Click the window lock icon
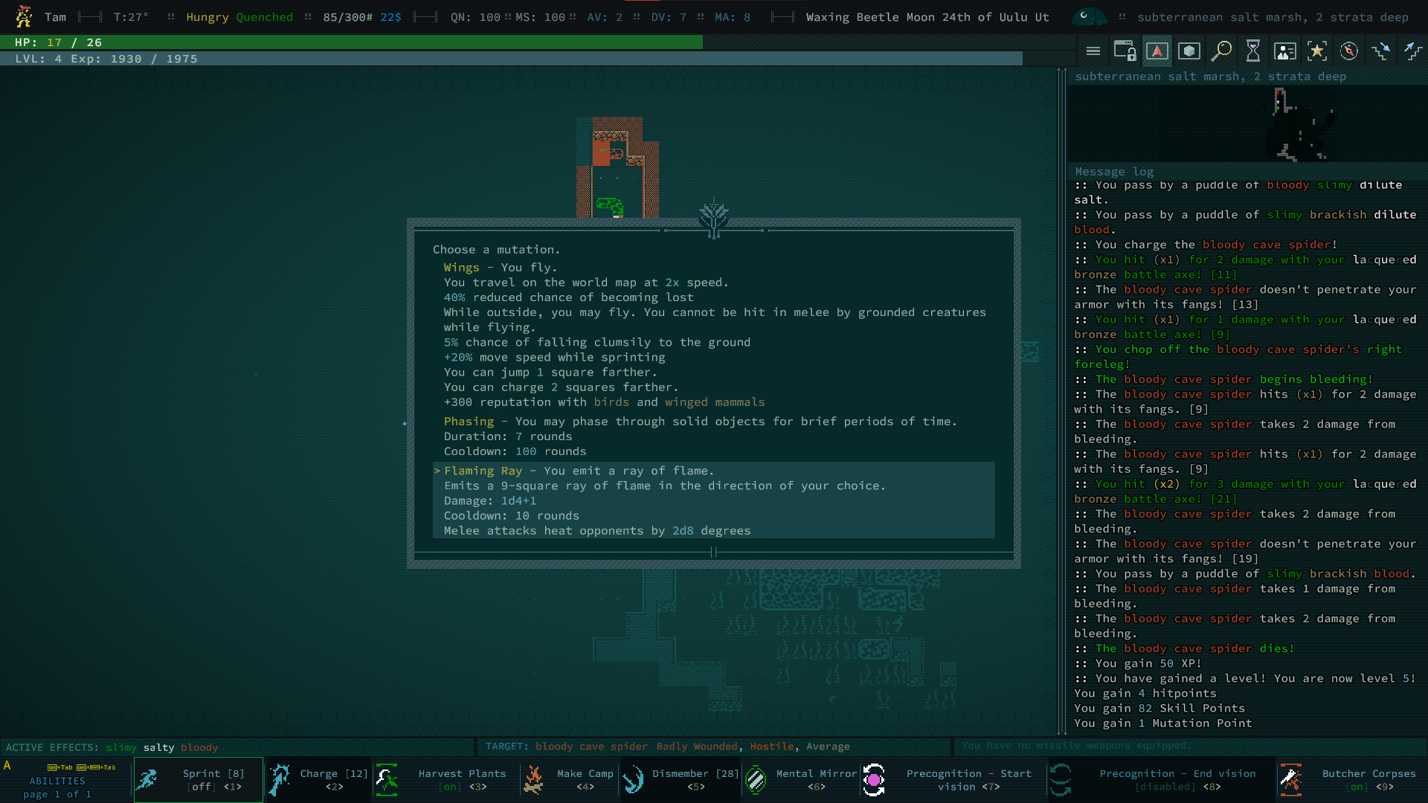This screenshot has height=803, width=1428. (1125, 51)
